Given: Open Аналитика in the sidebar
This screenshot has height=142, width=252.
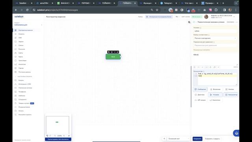Looking at the screenshot, I should (22, 64).
